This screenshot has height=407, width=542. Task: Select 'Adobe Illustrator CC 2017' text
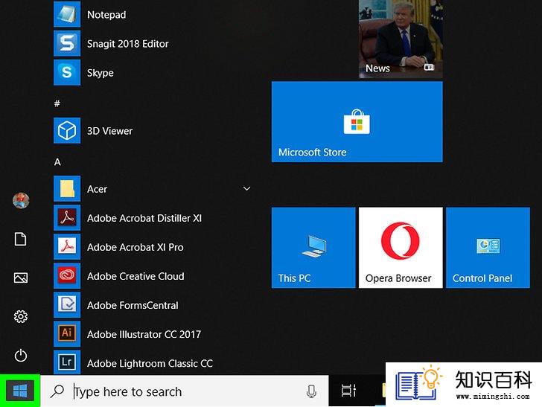[144, 334]
